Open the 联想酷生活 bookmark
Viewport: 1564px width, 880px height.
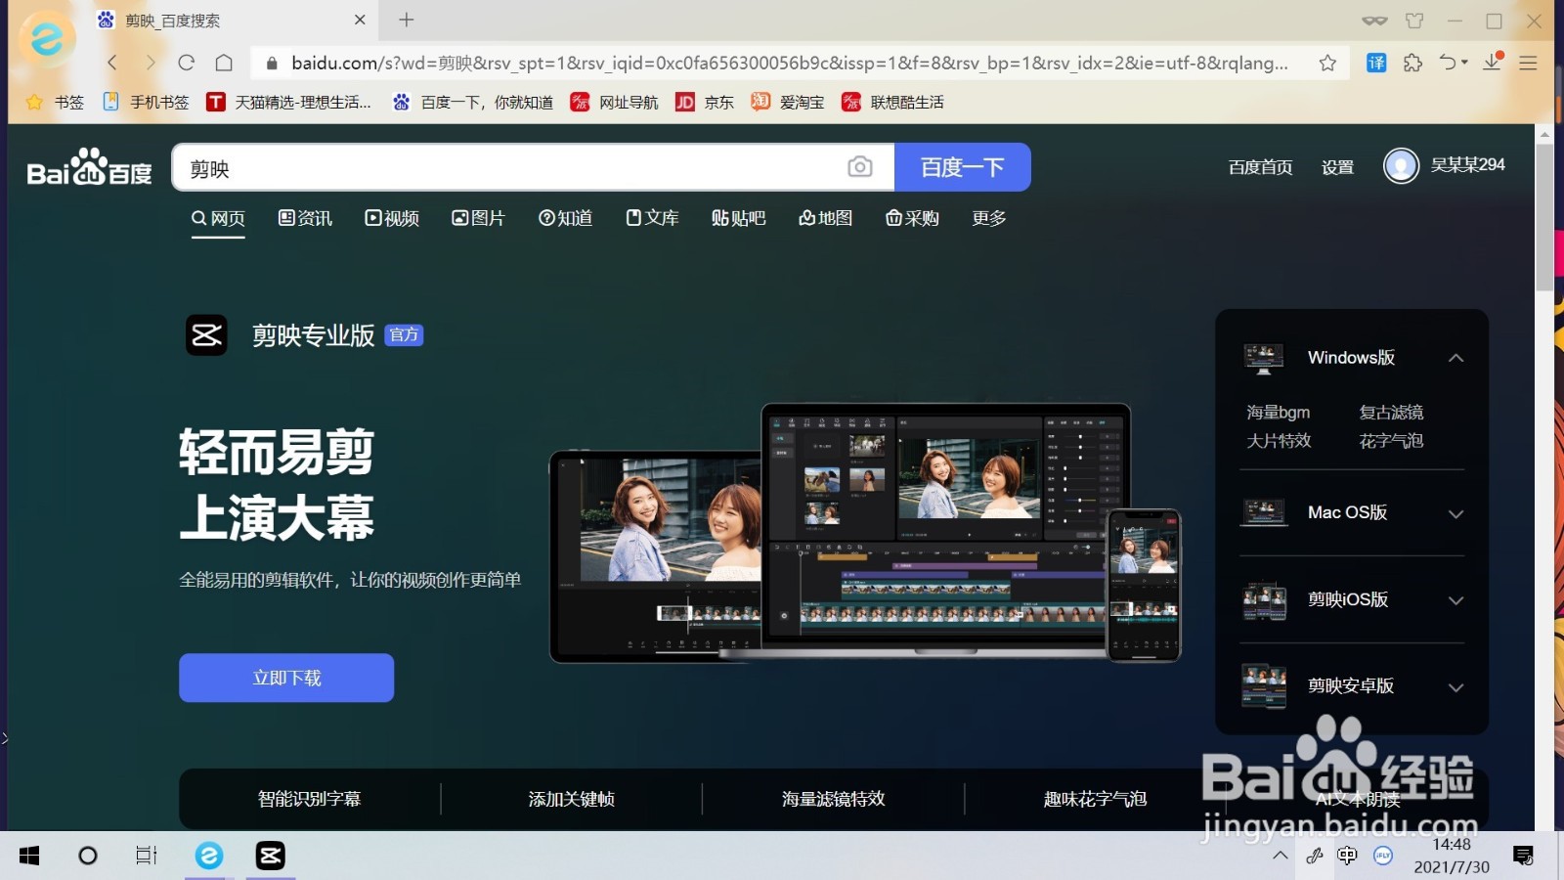(893, 102)
